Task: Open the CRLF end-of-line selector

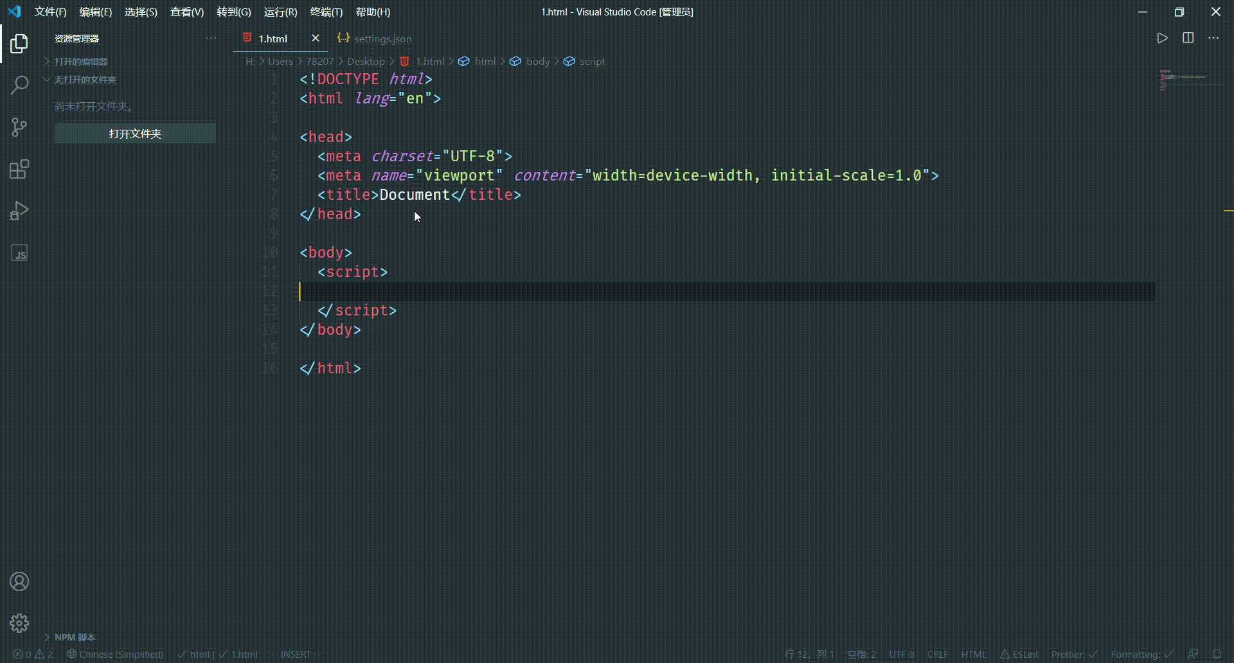Action: (938, 654)
